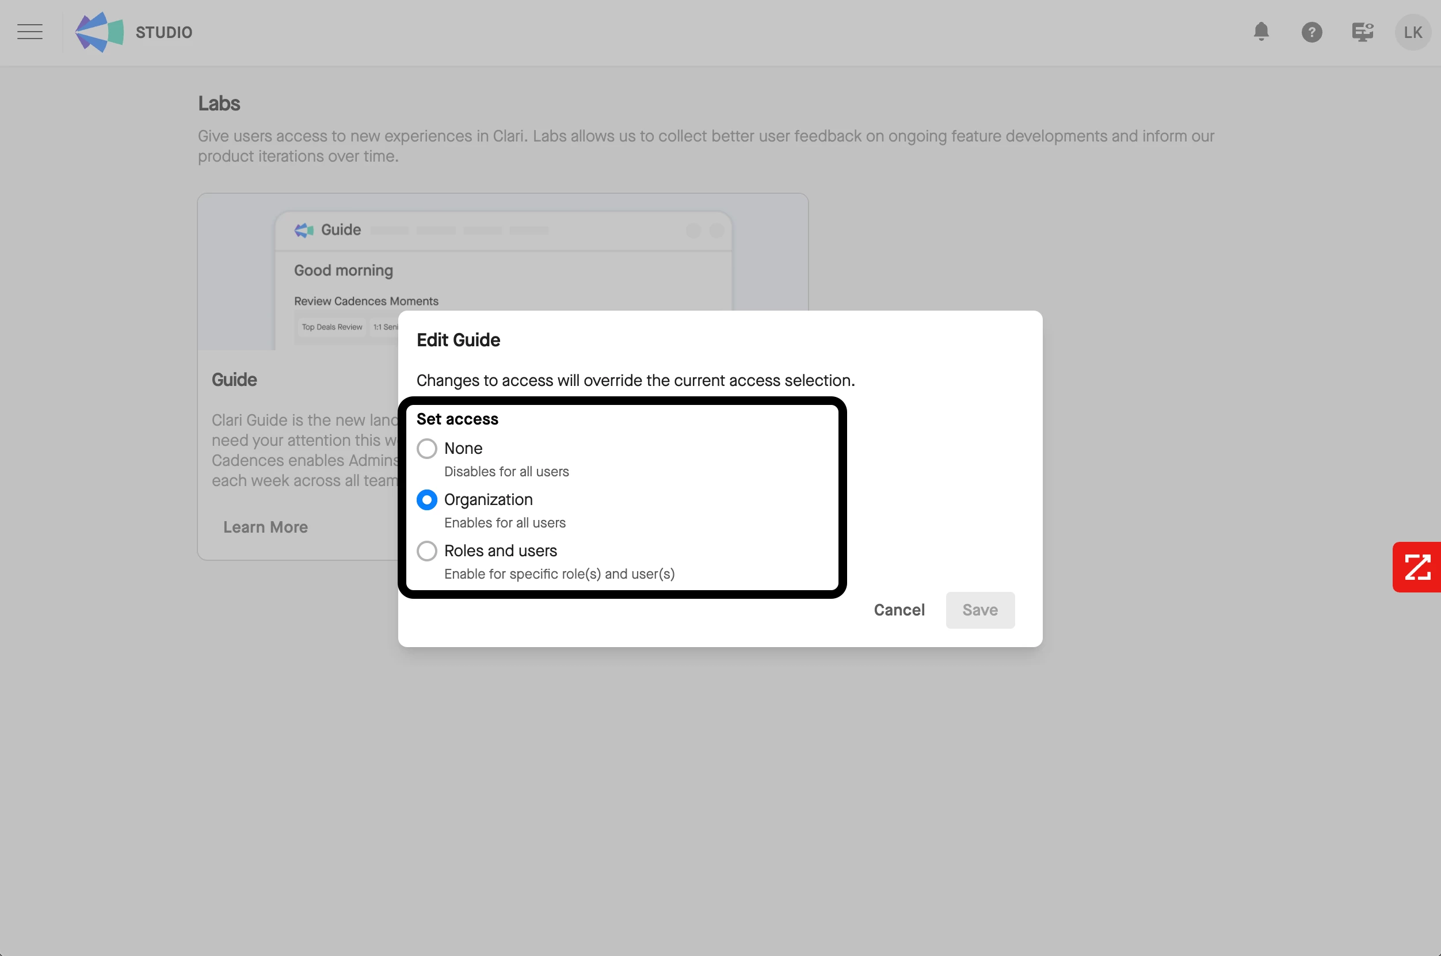Click the red ZoomInfo side widget
Viewport: 1441px width, 956px height.
1417,567
